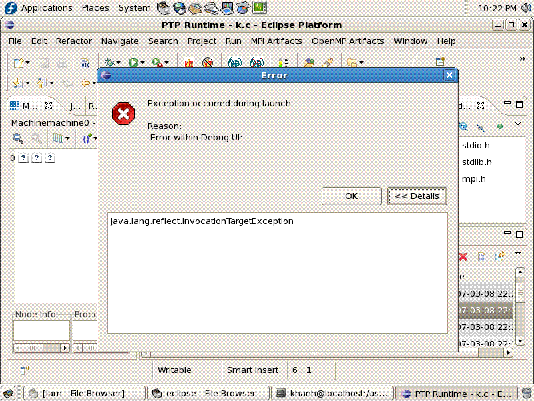Click the copy entry icon in bottom panel
This screenshot has height=401, width=534.
tap(481, 257)
